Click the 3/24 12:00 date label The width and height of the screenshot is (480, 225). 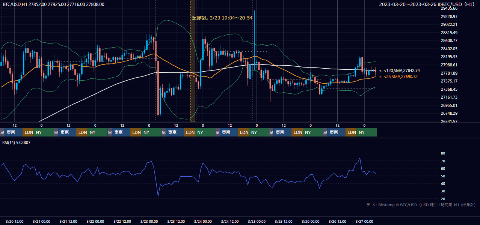click(230, 221)
